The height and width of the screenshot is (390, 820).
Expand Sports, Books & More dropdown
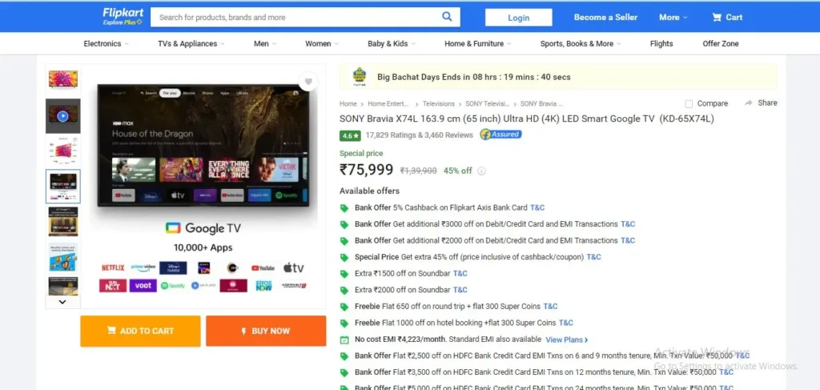pyautogui.click(x=581, y=44)
